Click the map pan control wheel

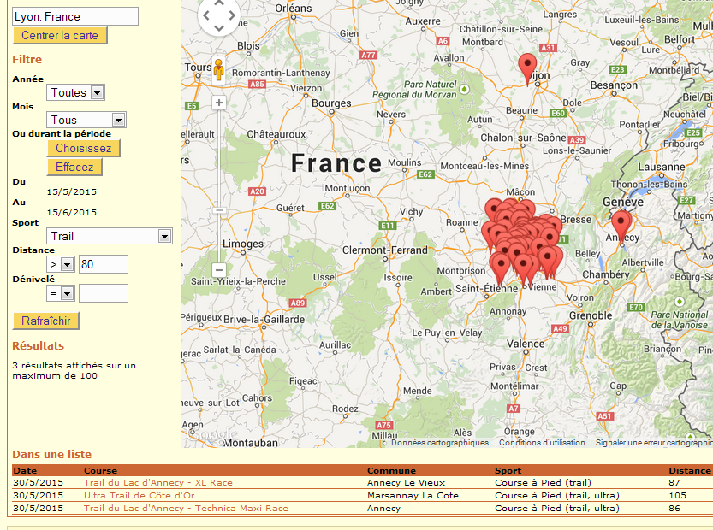[x=219, y=15]
